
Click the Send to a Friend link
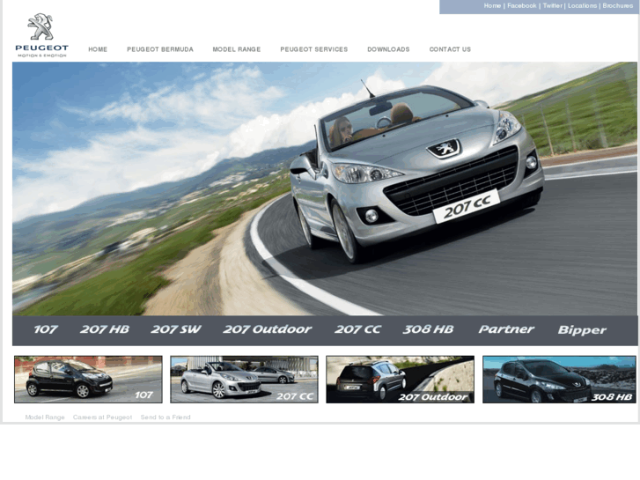pos(166,417)
